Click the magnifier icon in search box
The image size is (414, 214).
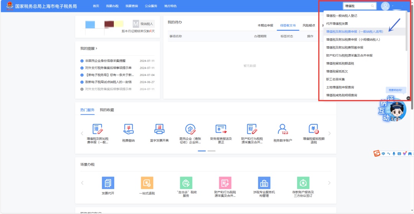(x=373, y=6)
